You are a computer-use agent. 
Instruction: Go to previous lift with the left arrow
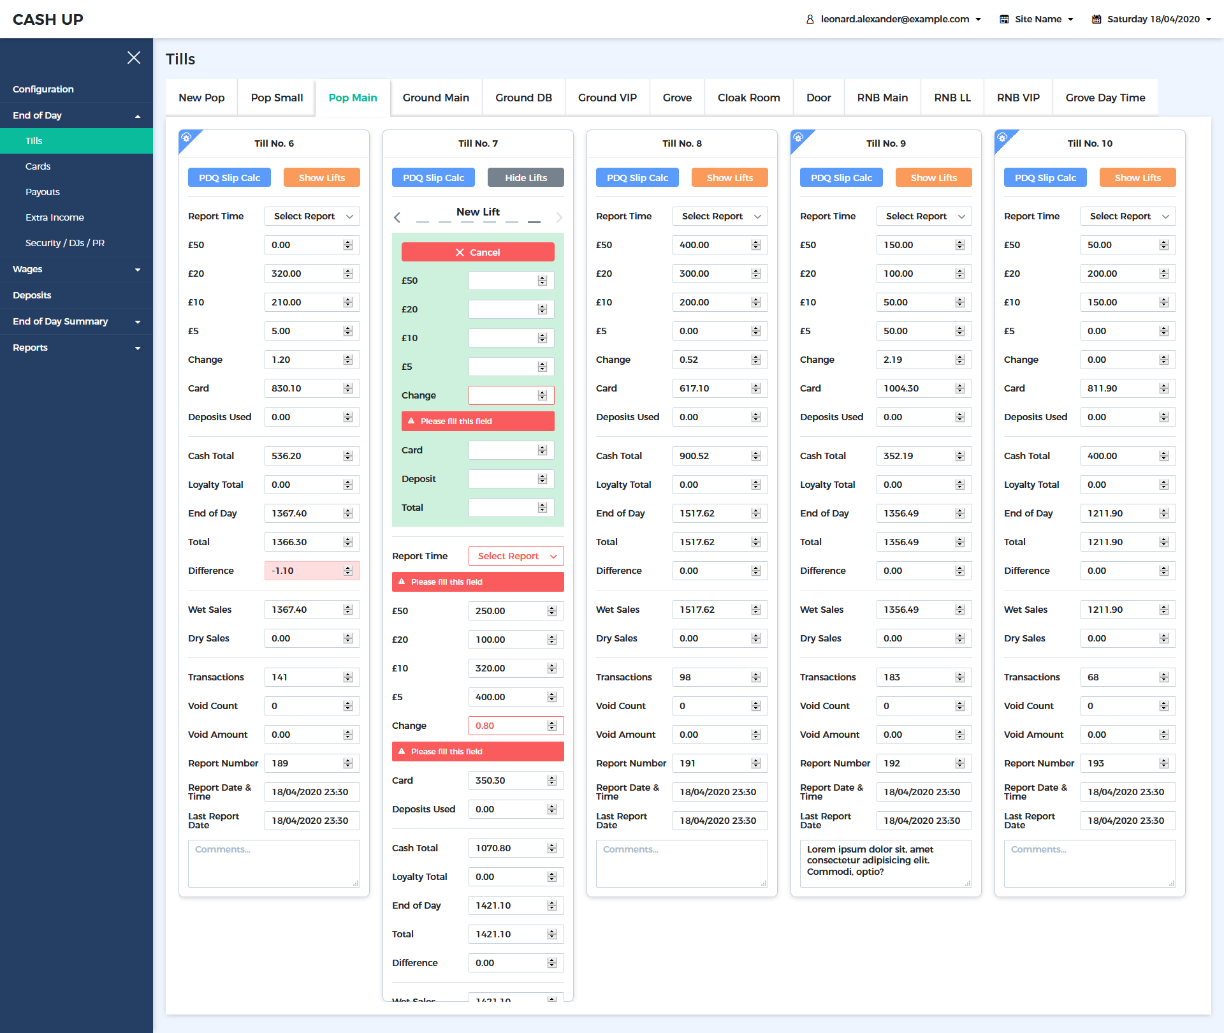[397, 217]
